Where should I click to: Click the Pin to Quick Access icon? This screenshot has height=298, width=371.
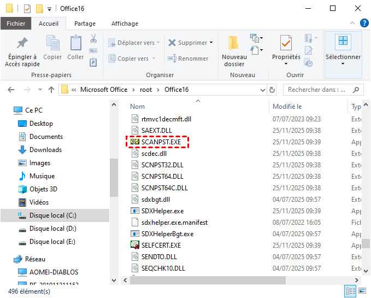(x=22, y=43)
